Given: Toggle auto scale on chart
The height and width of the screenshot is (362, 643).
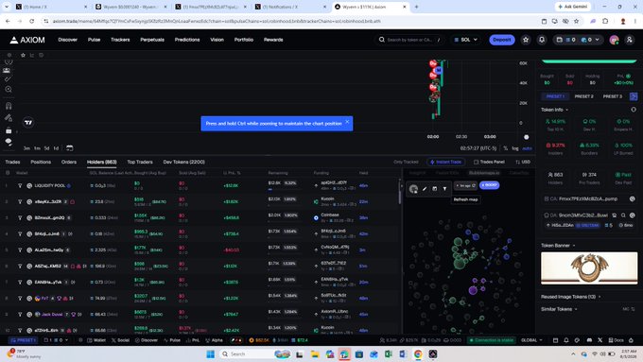Looking at the screenshot, I should coord(528,148).
